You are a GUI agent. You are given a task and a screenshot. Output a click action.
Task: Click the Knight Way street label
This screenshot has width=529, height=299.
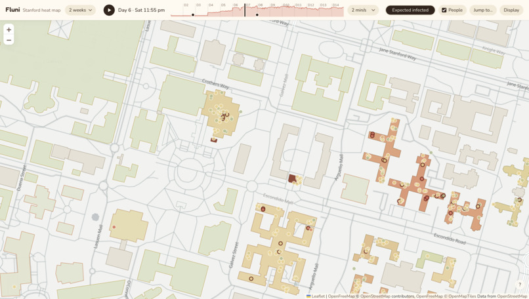coord(494,50)
